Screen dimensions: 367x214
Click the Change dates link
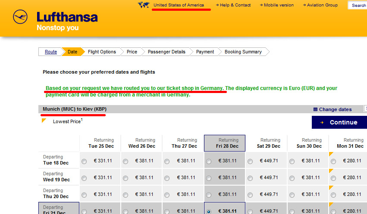(335, 109)
